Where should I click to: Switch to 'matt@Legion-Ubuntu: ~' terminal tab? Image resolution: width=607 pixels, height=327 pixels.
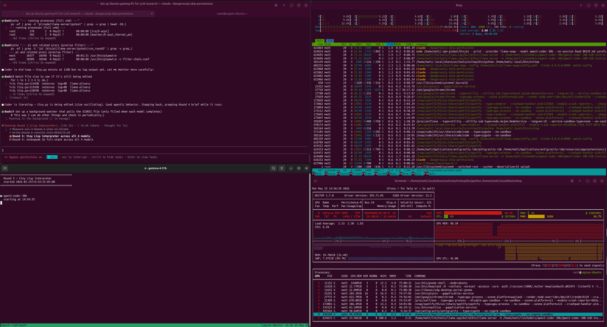point(232,13)
